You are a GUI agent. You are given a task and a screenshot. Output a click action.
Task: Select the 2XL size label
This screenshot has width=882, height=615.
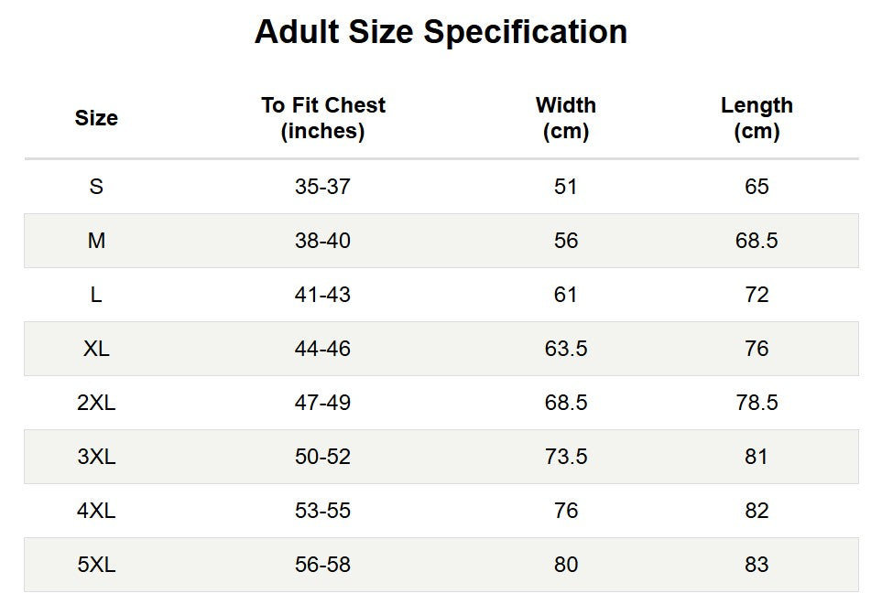tap(96, 403)
